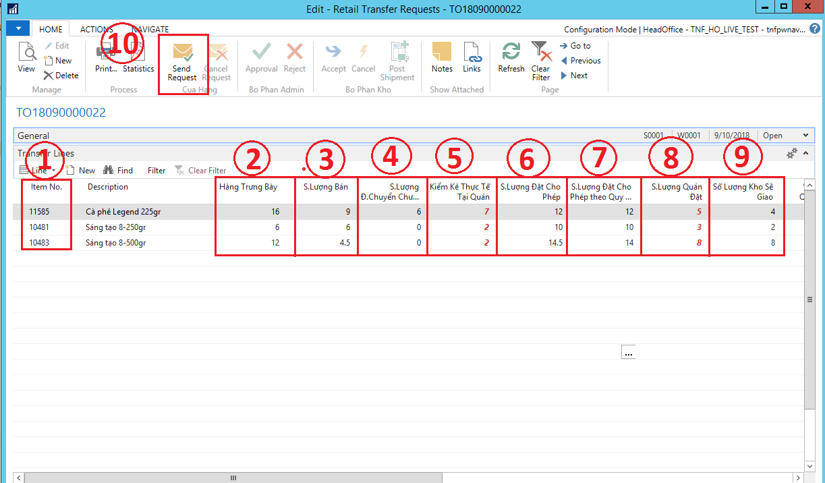This screenshot has width=825, height=483.
Task: Go to the Previous record
Action: click(580, 61)
